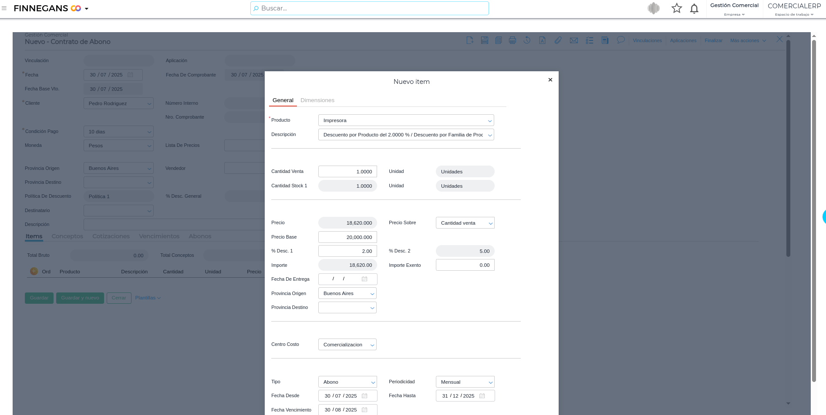This screenshot has width=826, height=415.
Task: Open the hamburger main menu
Action: click(4, 8)
